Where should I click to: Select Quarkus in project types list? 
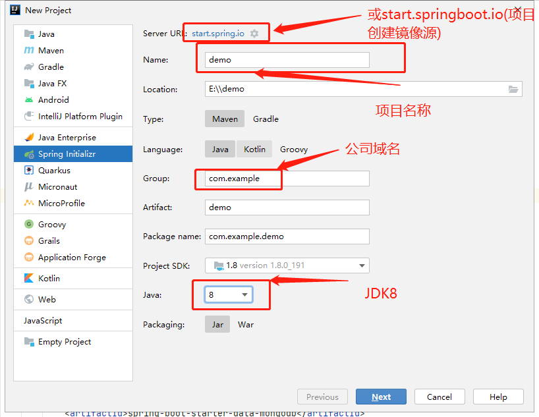(73, 170)
